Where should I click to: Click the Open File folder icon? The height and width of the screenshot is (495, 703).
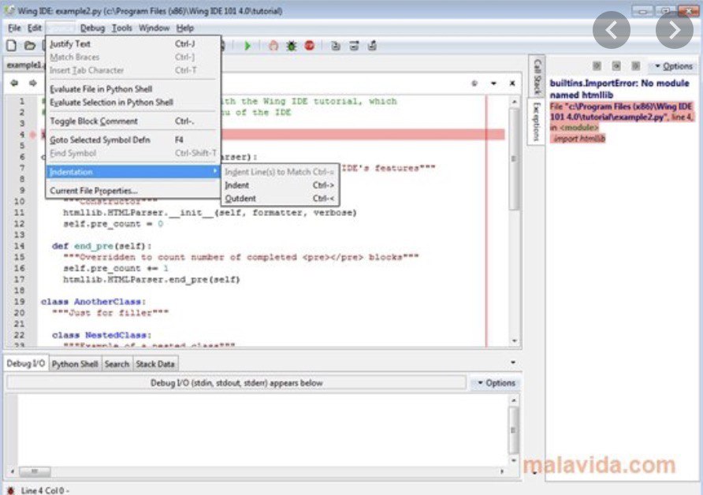[x=30, y=45]
